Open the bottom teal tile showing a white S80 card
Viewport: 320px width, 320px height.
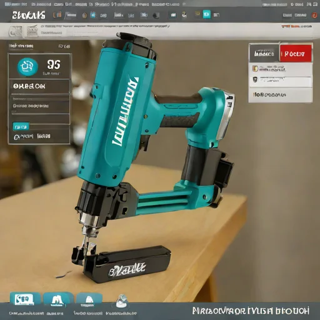click(x=25, y=299)
